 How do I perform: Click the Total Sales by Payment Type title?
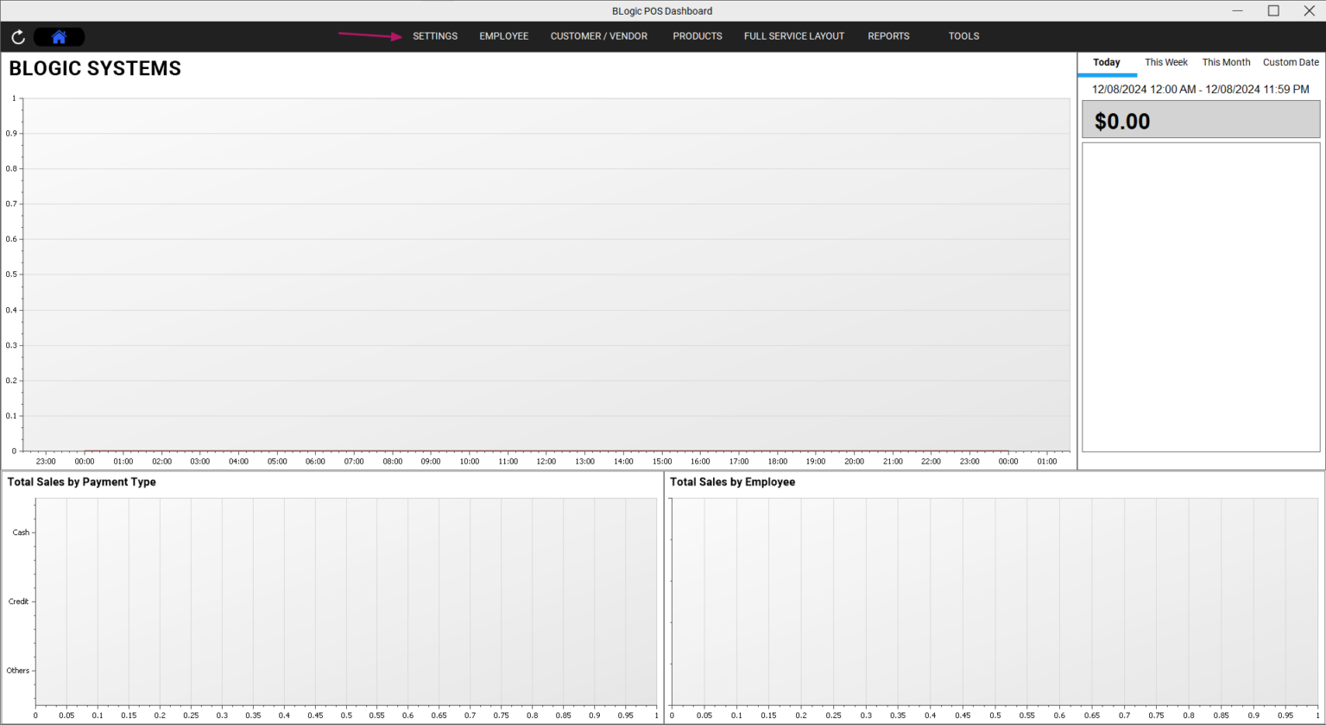pos(82,482)
